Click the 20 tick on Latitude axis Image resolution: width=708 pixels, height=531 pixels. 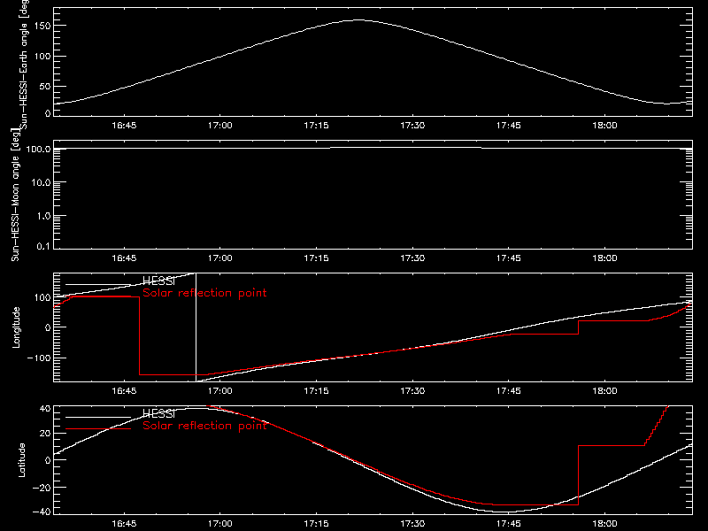coord(46,434)
